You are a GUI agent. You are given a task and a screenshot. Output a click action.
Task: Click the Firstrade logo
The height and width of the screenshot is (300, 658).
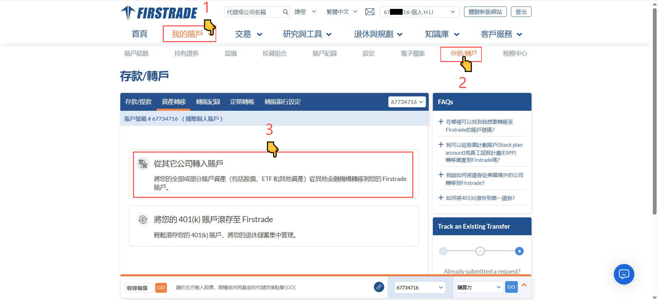(x=159, y=13)
